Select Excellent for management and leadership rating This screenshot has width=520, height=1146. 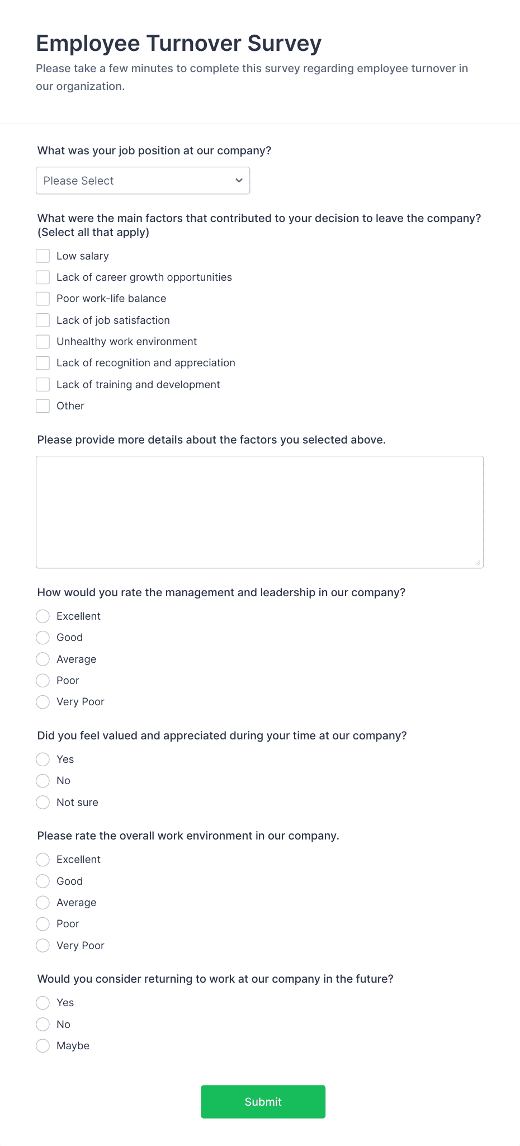(x=42, y=616)
